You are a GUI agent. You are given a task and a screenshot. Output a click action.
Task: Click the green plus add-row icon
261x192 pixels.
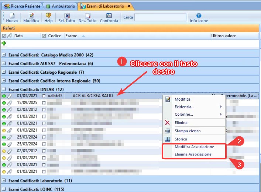point(4,43)
